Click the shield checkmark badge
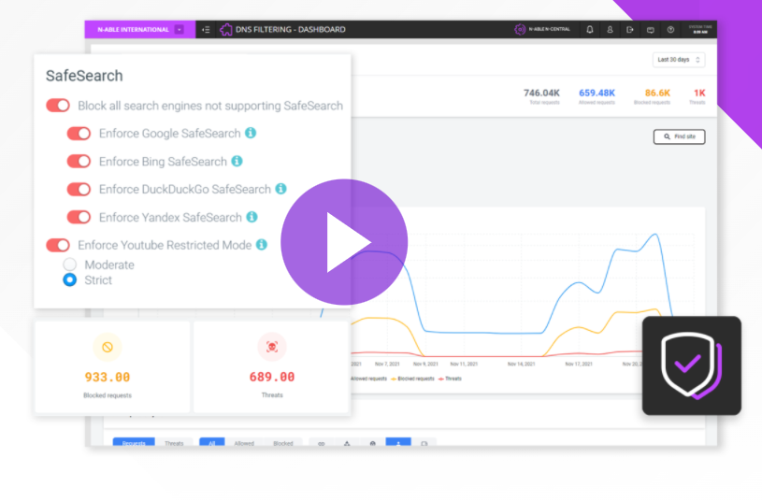762x501 pixels. (692, 365)
